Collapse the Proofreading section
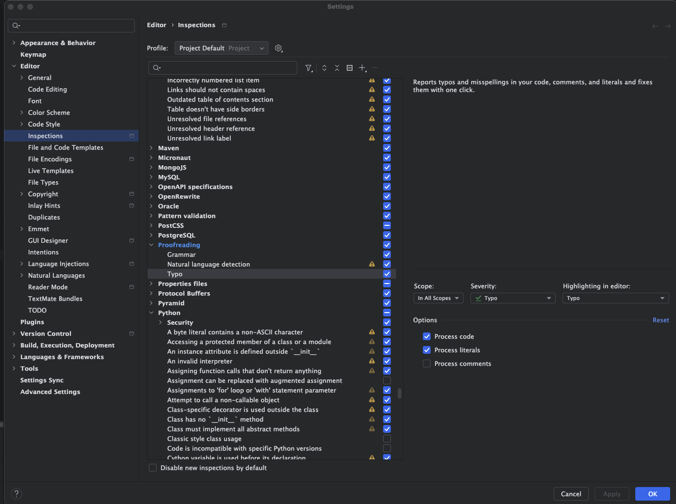The width and height of the screenshot is (676, 504). 151,245
